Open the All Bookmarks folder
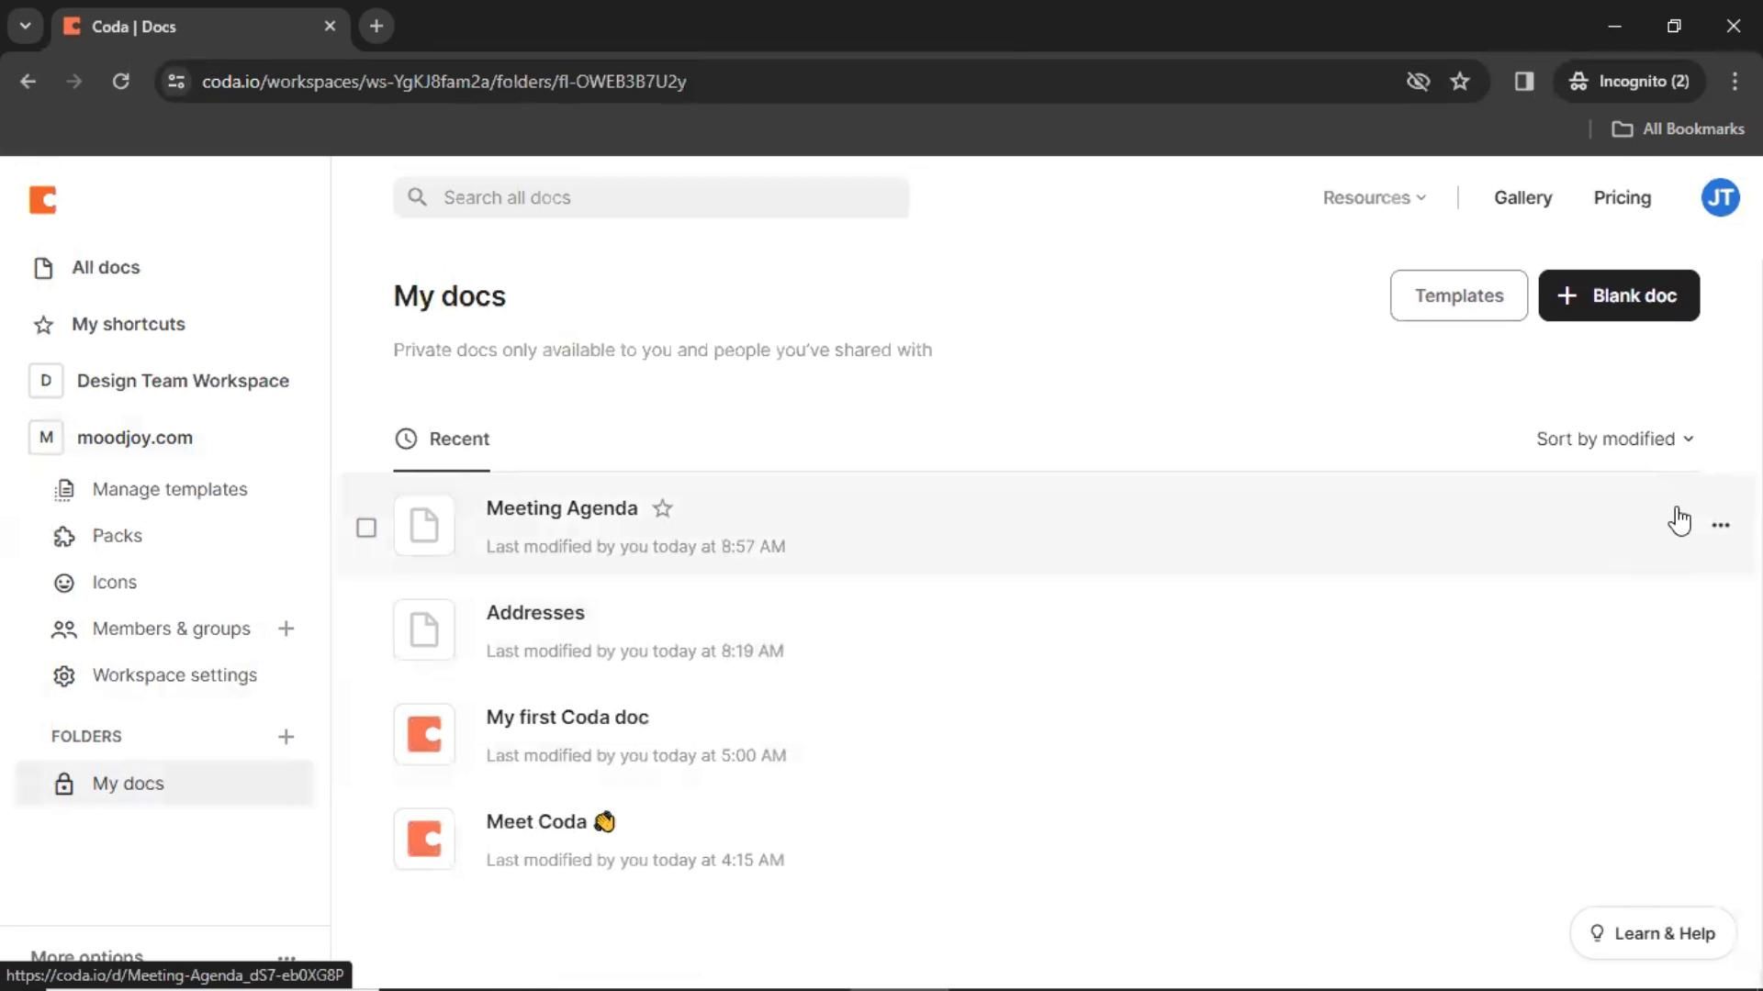 1678,129
